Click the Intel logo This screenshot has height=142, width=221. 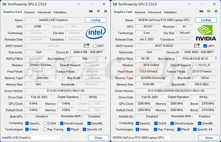pos(96,33)
